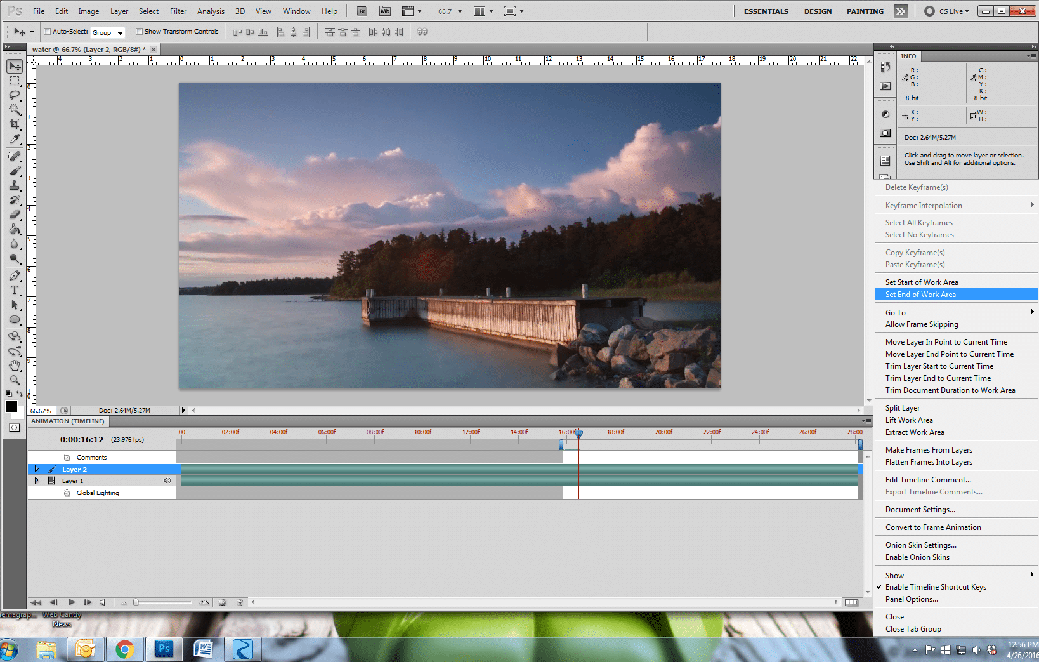Open Google Chrome from the taskbar
The width and height of the screenshot is (1039, 662).
pos(124,649)
